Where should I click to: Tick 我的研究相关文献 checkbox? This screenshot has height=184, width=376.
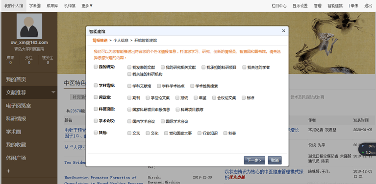163,67
